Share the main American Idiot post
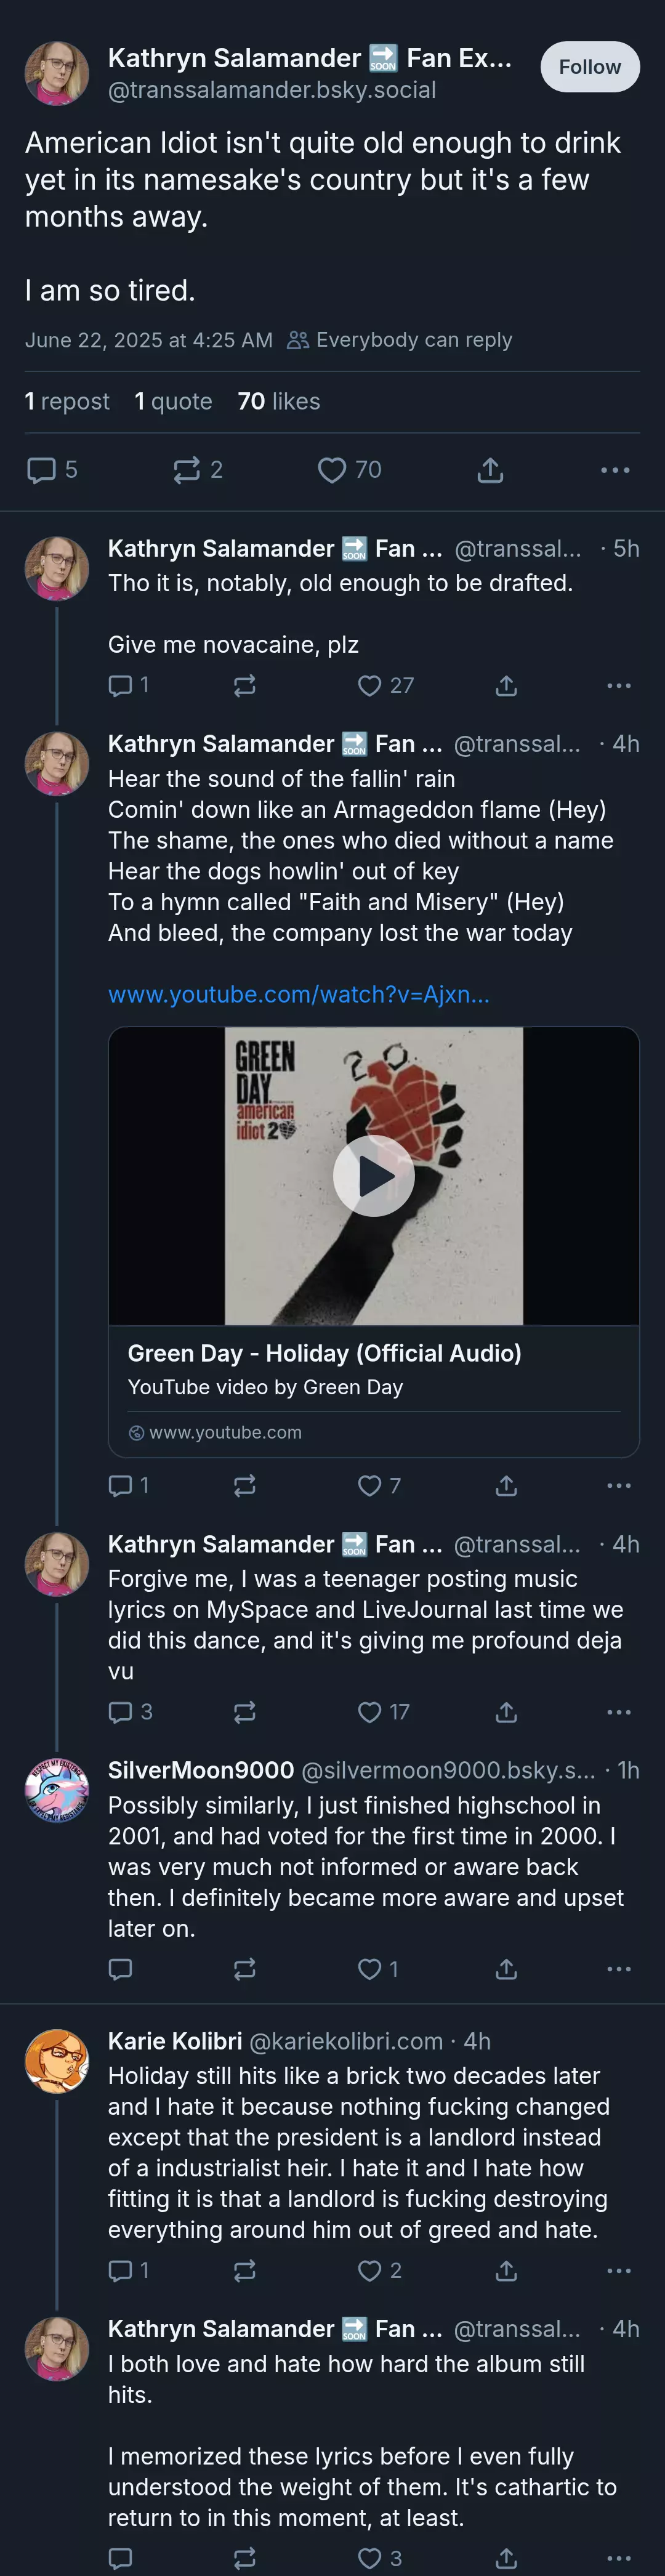The height and width of the screenshot is (2576, 665). pyautogui.click(x=490, y=470)
